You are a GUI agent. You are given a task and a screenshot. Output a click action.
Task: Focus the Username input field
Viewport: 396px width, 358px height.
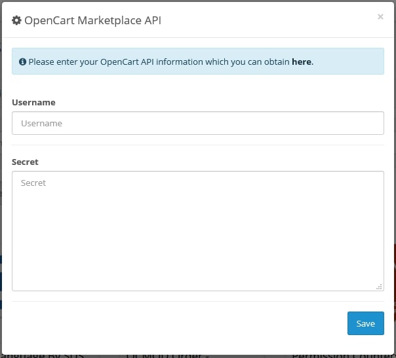point(198,123)
